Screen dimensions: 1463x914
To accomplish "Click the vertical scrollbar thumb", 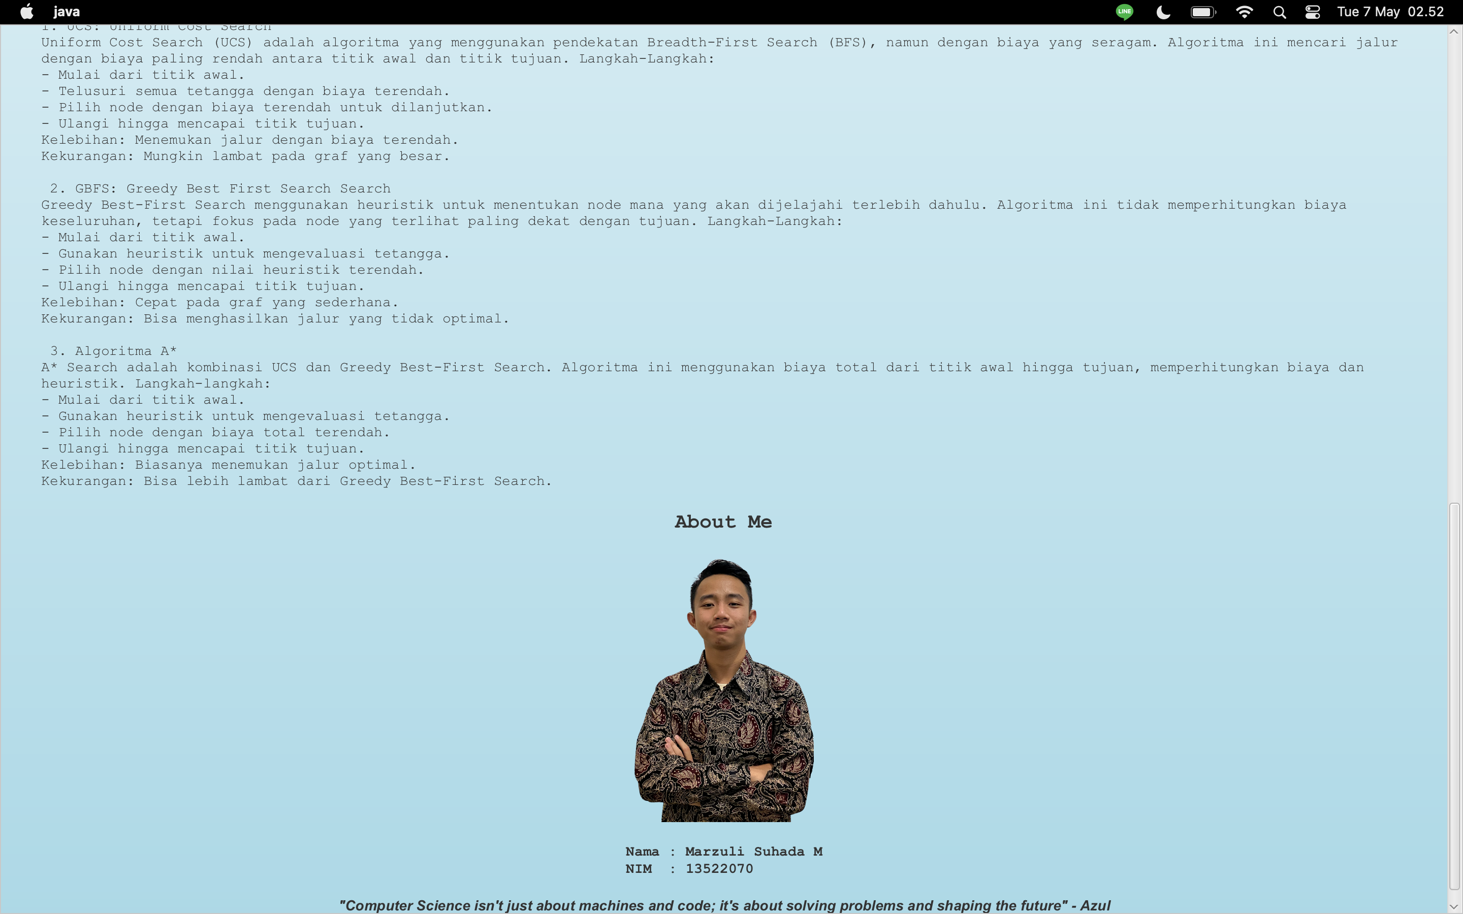I will (x=1454, y=695).
